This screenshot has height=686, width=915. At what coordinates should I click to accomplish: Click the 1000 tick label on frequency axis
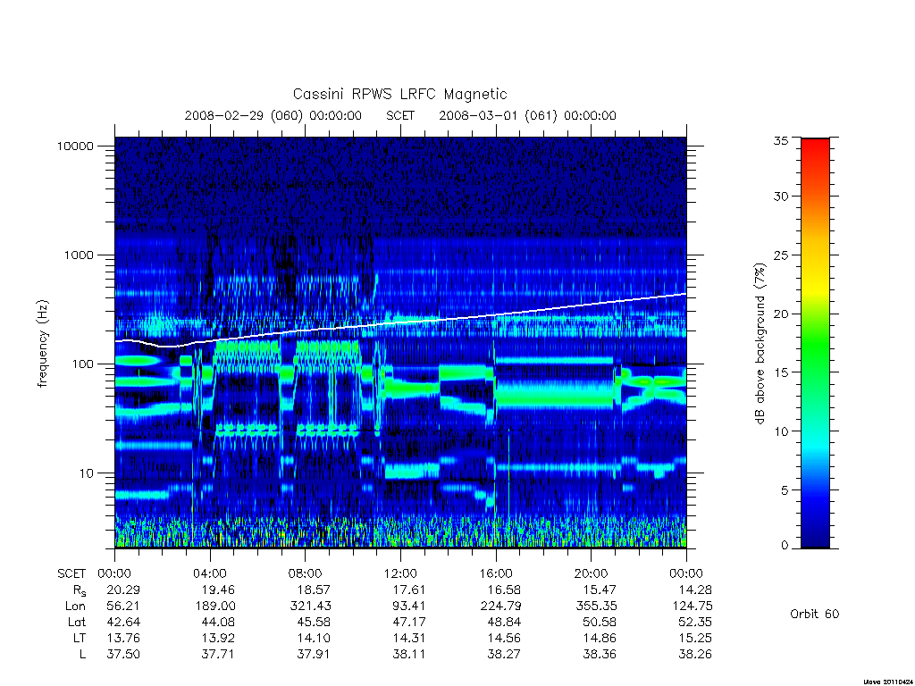[x=79, y=255]
